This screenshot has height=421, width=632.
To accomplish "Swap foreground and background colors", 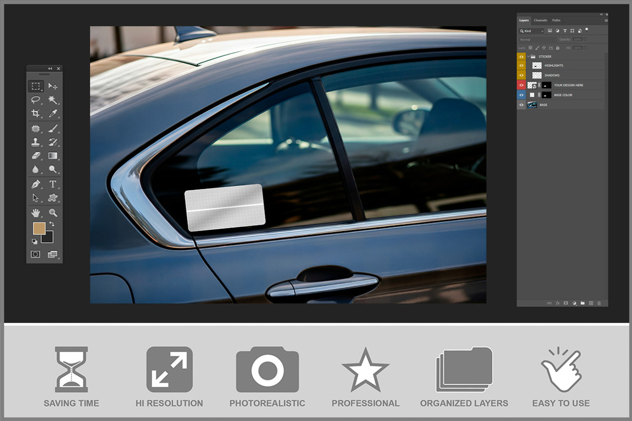I will (52, 224).
